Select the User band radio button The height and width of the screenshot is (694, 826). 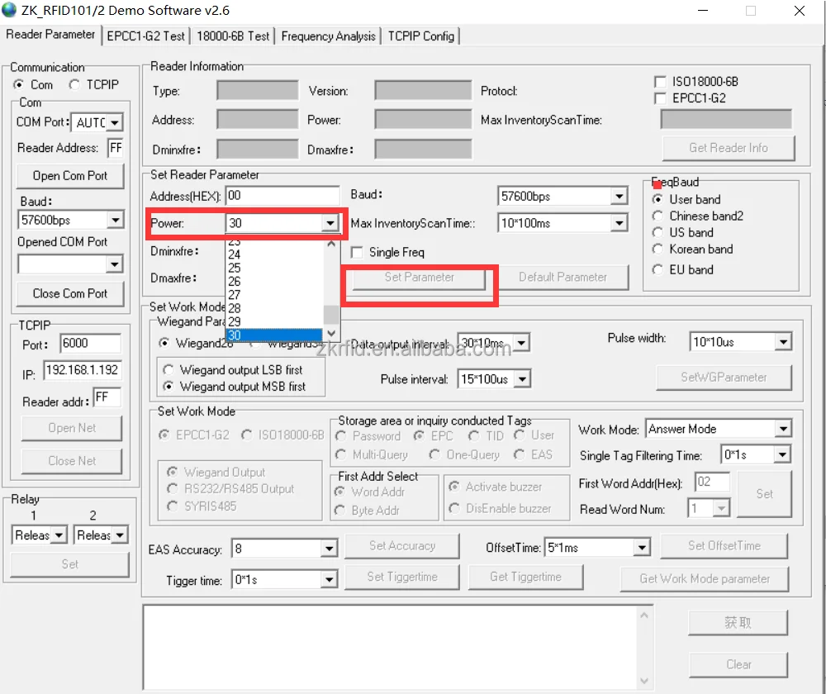(x=657, y=199)
